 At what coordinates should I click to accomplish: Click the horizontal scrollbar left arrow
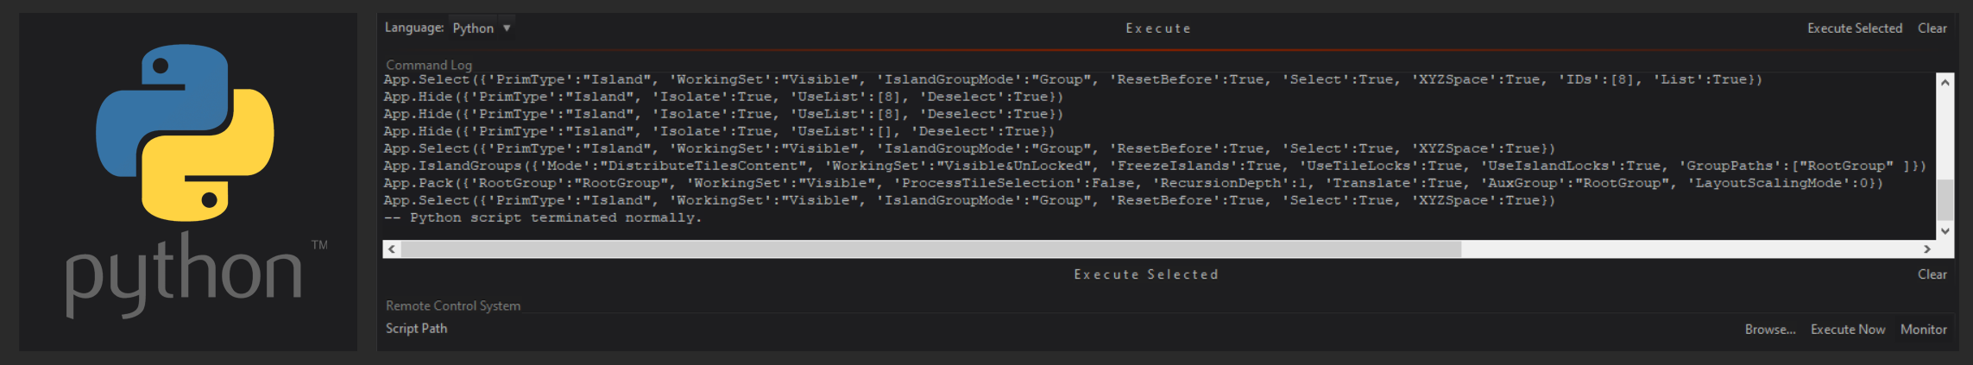[392, 249]
